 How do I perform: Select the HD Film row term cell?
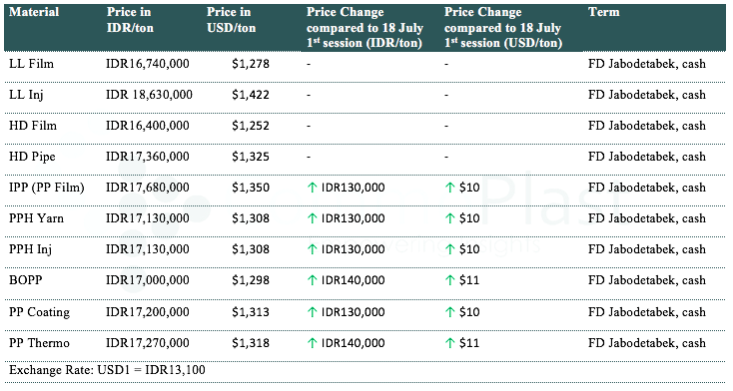[647, 126]
